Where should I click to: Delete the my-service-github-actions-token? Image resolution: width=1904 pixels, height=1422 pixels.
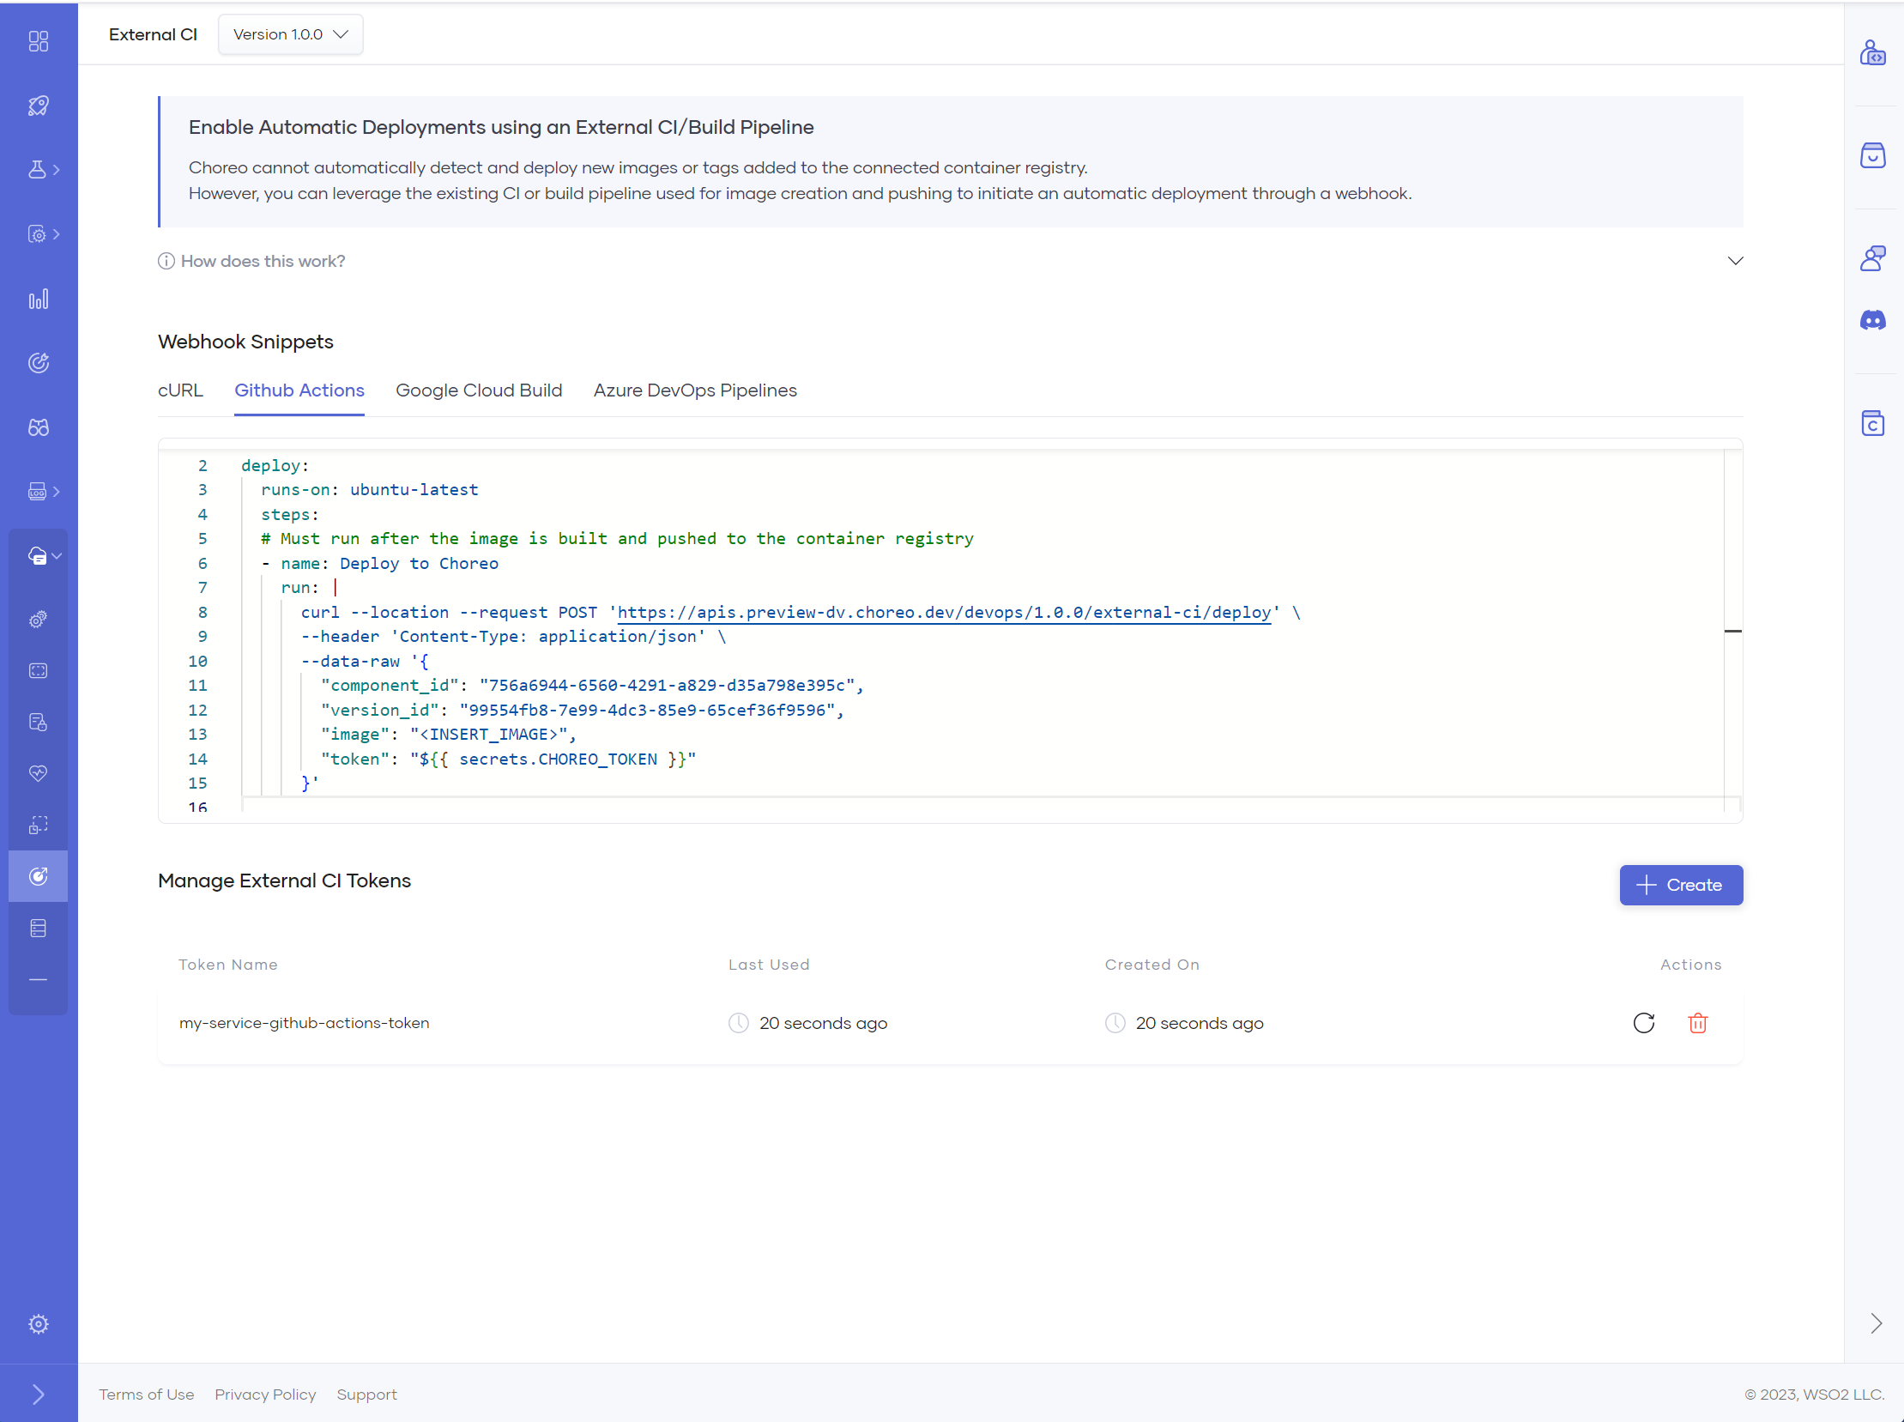click(x=1697, y=1023)
